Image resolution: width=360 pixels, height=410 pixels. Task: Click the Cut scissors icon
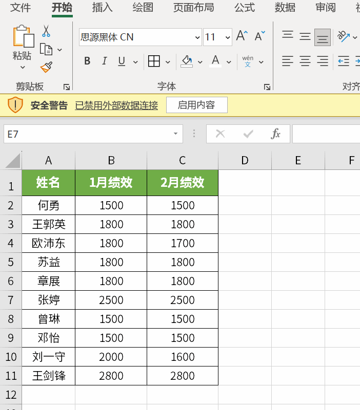[46, 31]
